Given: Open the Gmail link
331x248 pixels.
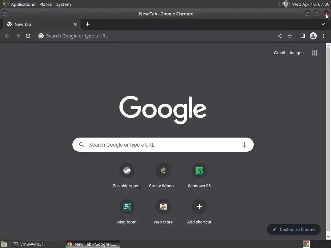Looking at the screenshot, I should tap(279, 53).
